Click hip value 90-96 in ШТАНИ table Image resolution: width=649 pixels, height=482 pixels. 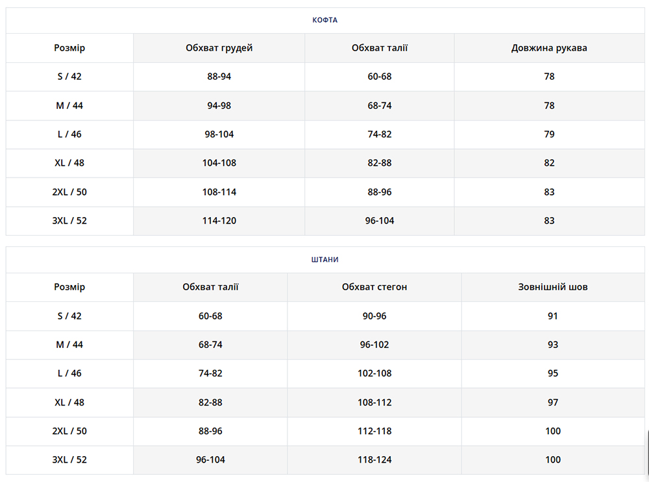coord(374,316)
